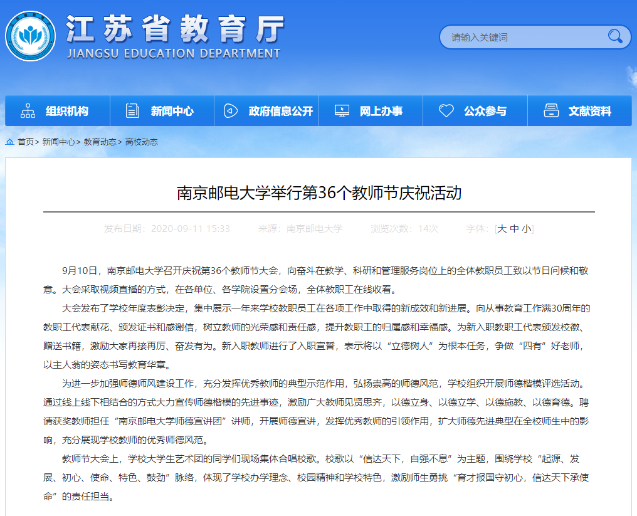Click the magnifier search icon
Viewport: 637px width, 516px height.
[x=615, y=36]
